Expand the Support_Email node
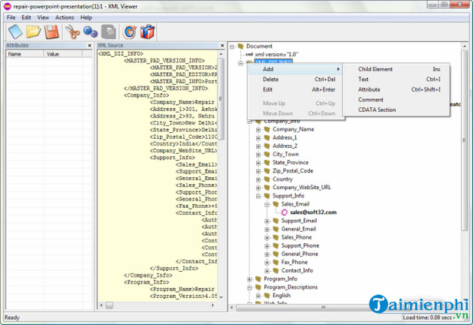Image resolution: width=473 pixels, height=325 pixels. [267, 221]
